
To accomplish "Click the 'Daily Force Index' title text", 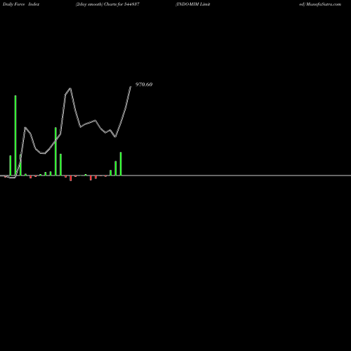I will 21,4.
